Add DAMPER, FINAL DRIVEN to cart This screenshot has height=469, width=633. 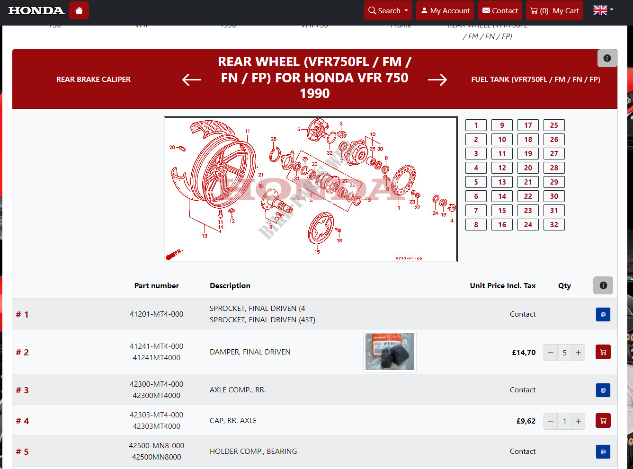(x=603, y=352)
